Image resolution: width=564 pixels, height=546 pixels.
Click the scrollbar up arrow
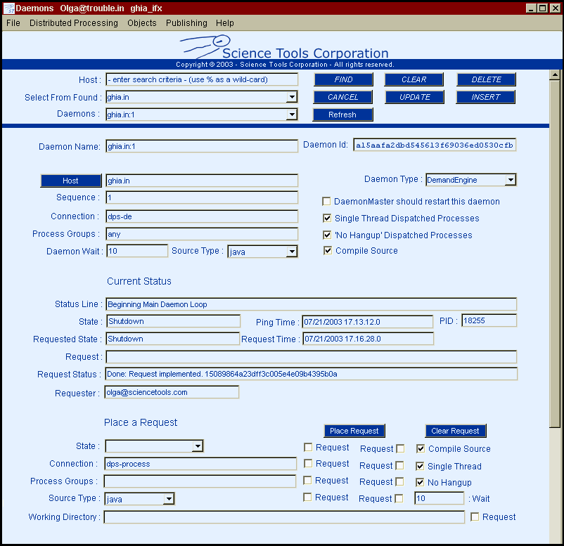(x=554, y=76)
